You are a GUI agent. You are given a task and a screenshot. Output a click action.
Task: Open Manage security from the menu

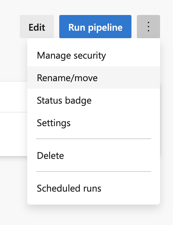[x=94, y=55]
